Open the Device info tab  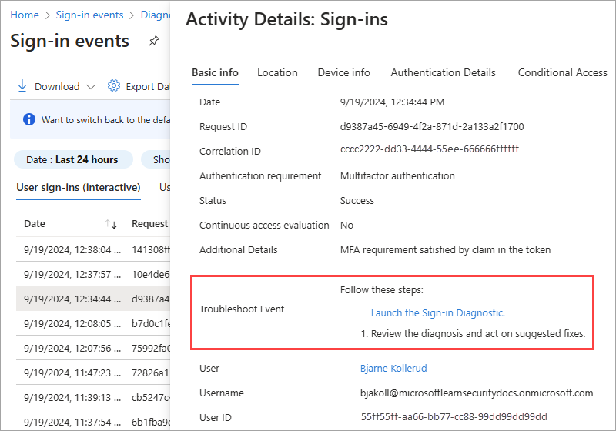tap(343, 72)
